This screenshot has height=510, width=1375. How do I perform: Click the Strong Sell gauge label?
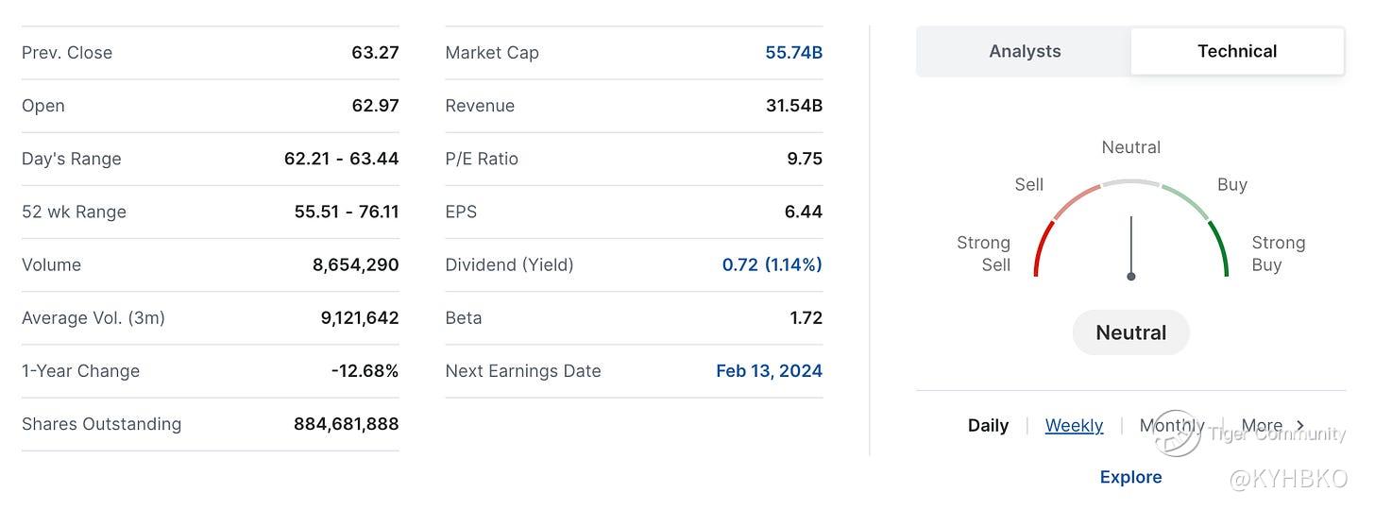984,254
